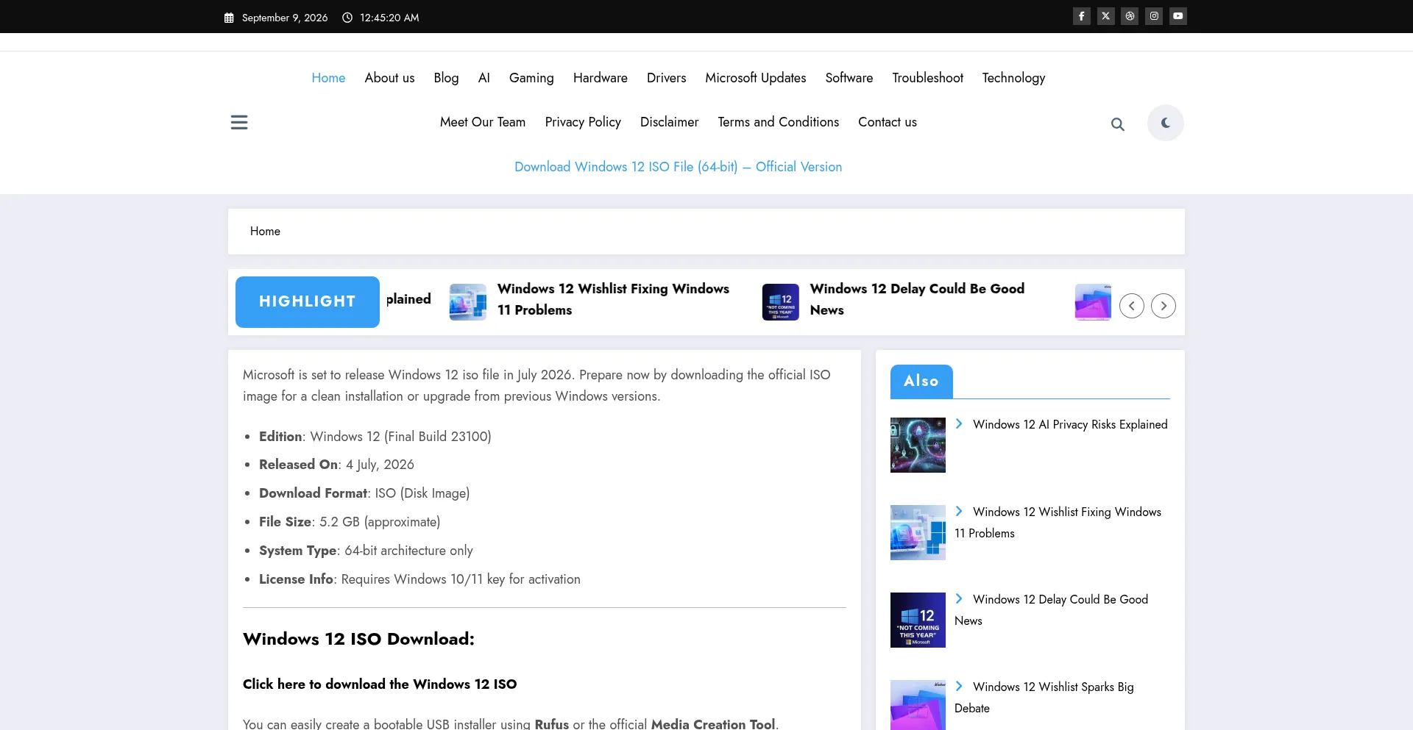The width and height of the screenshot is (1413, 730).
Task: Click the Download Format: ISO bullet
Action: [364, 493]
